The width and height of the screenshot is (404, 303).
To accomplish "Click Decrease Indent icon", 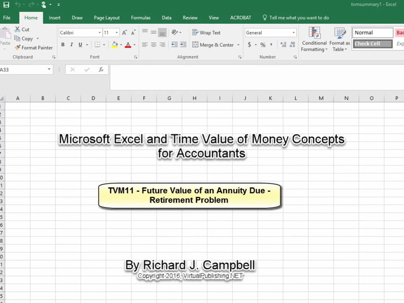I will point(175,45).
